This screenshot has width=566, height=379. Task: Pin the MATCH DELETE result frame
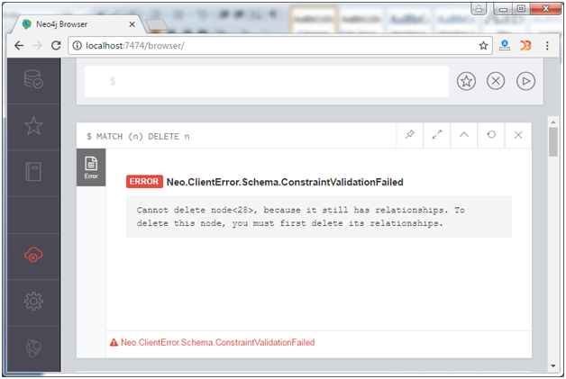(410, 135)
